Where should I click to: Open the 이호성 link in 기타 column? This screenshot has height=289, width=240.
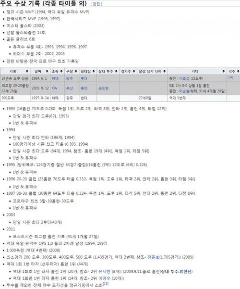point(184,79)
